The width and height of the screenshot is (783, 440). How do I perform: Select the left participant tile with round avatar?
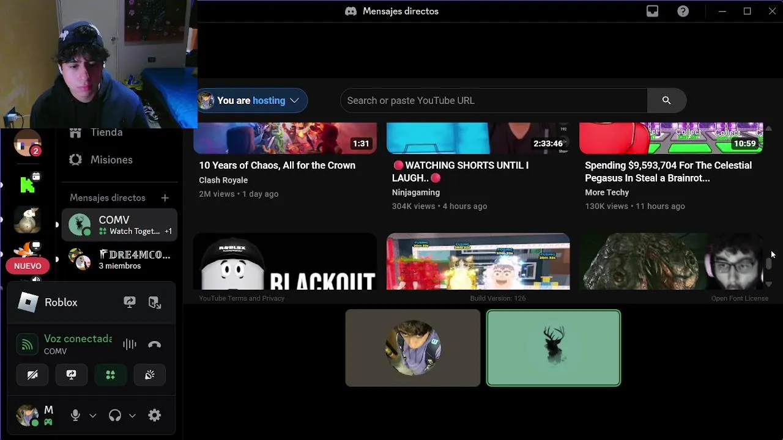pyautogui.click(x=413, y=348)
